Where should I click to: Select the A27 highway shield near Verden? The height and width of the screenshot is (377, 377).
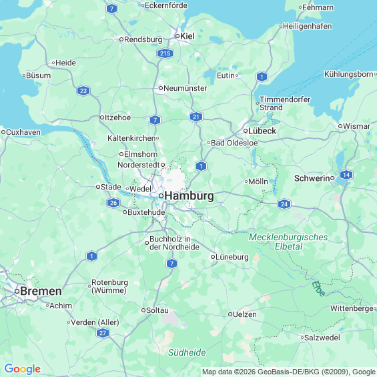click(x=103, y=333)
